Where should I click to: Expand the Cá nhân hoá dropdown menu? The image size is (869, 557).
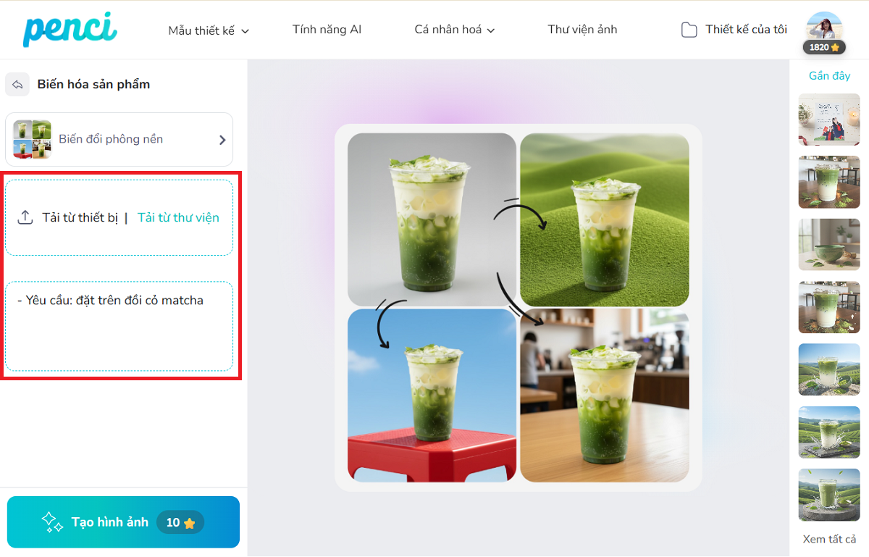pos(455,30)
